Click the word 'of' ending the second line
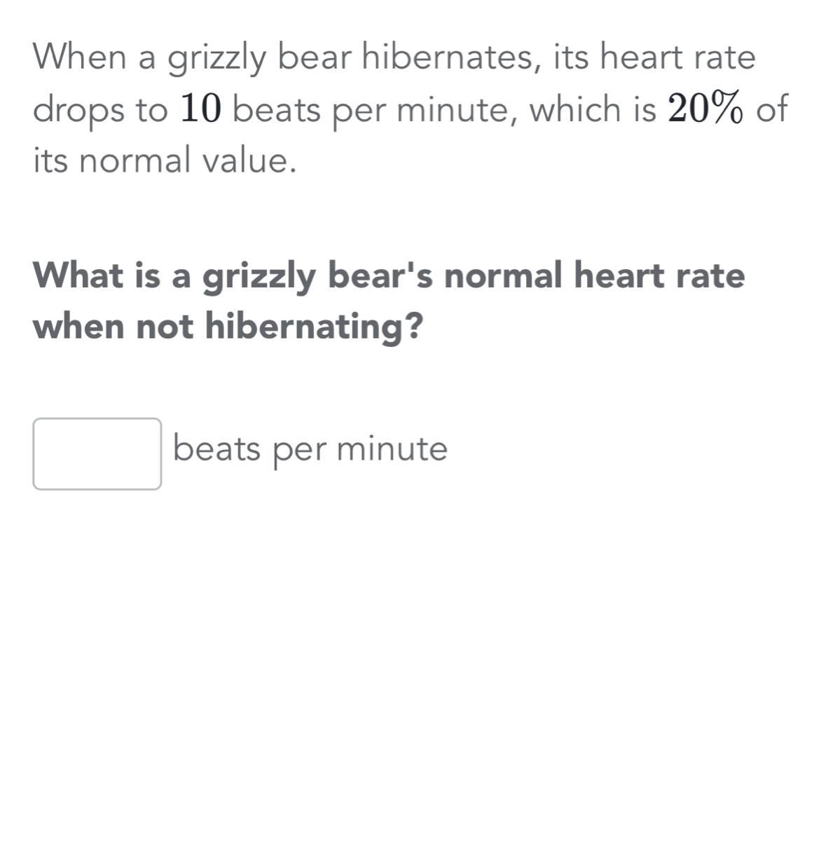 tap(771, 109)
